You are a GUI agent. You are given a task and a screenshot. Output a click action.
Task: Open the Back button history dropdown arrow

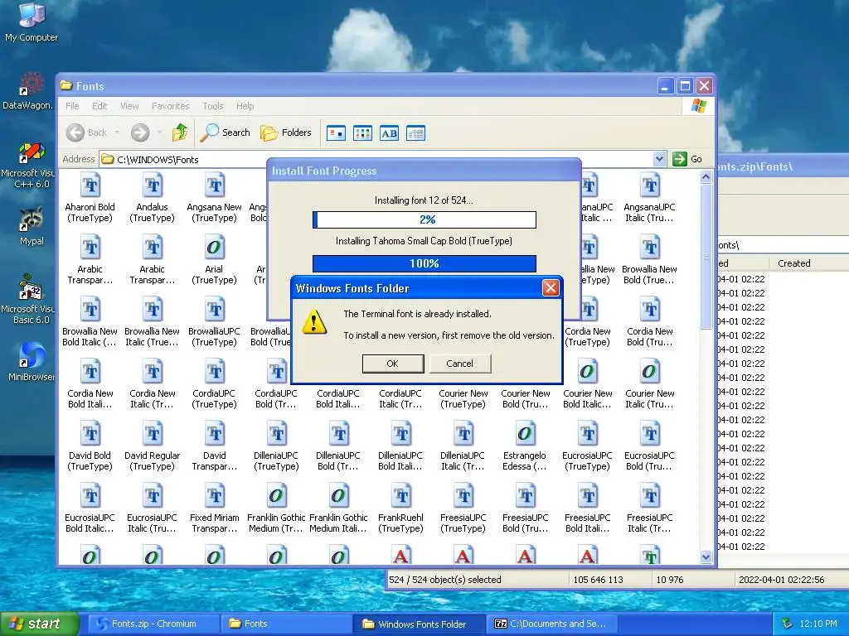(117, 132)
